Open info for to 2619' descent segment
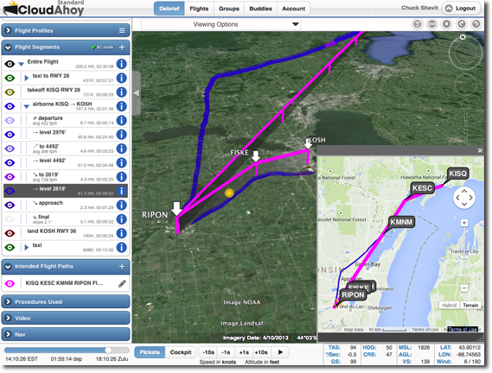Image resolution: width=492 pixels, height=373 pixels. coord(121,176)
